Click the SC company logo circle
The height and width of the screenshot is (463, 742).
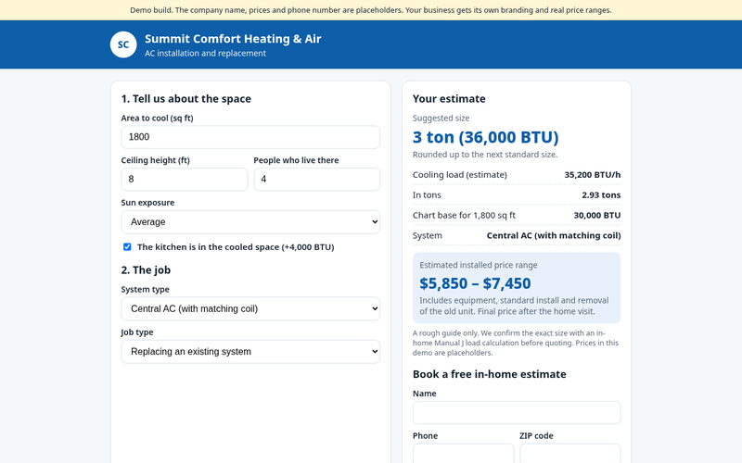tap(123, 44)
